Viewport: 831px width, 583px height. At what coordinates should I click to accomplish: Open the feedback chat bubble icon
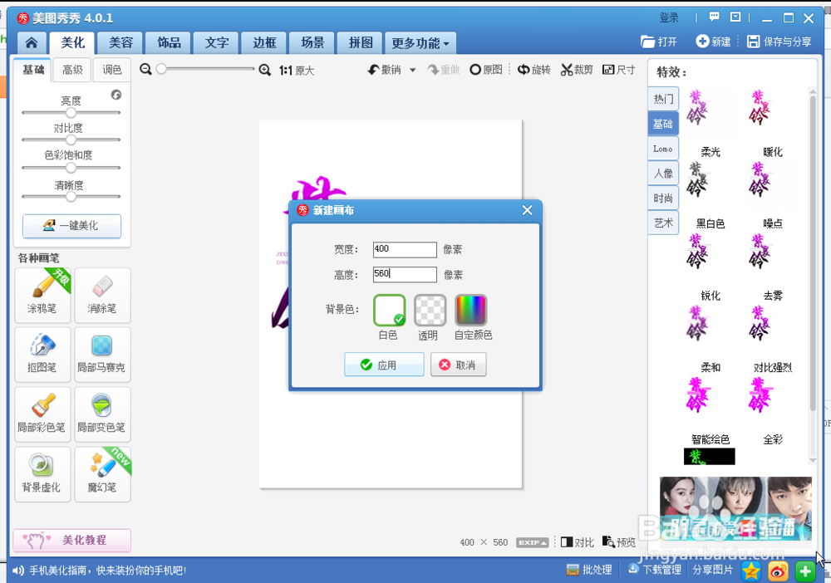[x=715, y=17]
